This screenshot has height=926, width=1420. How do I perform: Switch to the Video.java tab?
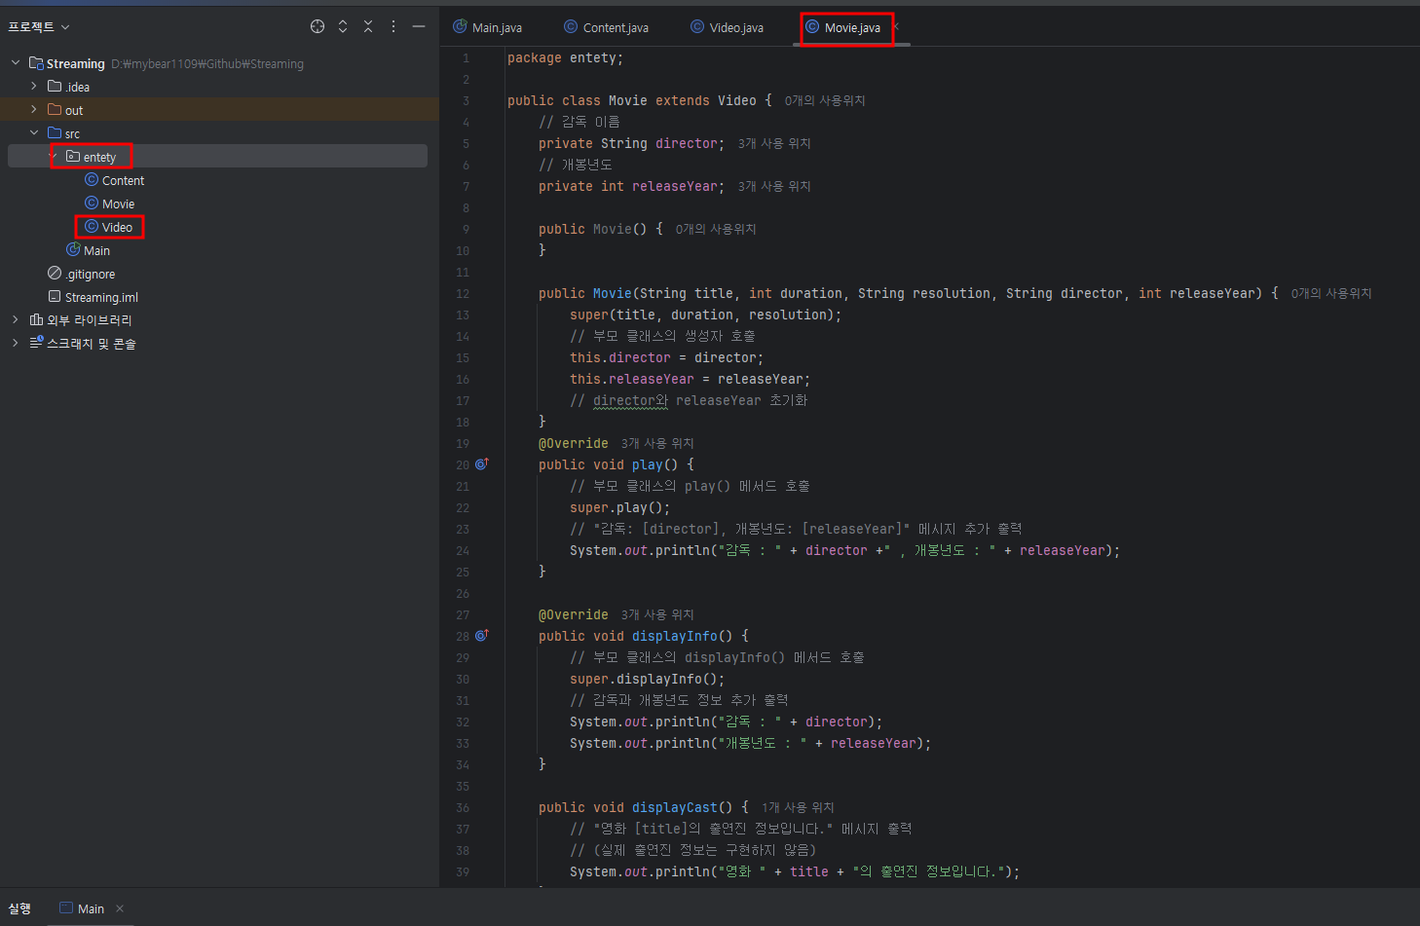pos(728,27)
